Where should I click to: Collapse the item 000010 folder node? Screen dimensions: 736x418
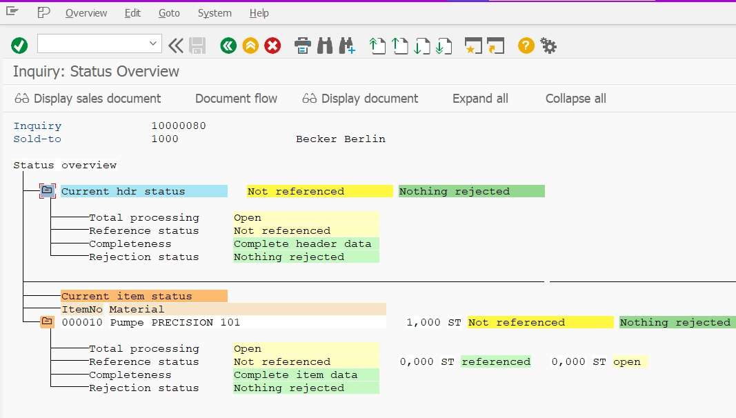click(x=46, y=322)
